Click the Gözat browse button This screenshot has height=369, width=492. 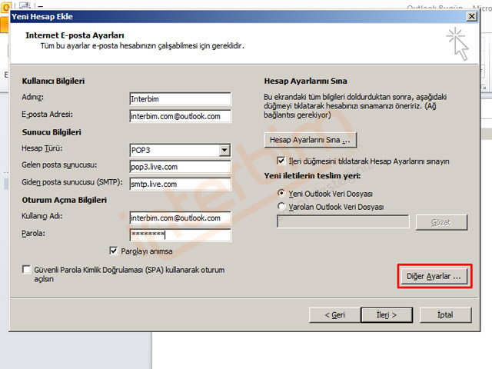(441, 222)
